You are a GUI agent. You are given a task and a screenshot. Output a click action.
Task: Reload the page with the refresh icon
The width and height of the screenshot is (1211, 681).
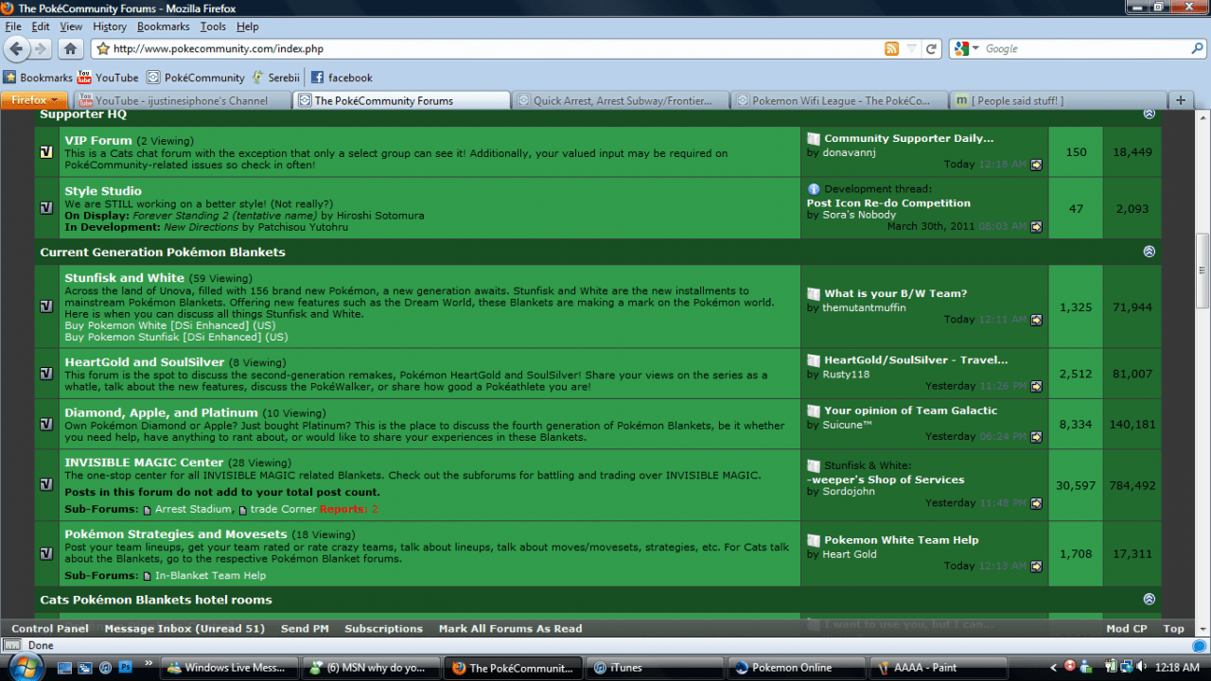931,48
